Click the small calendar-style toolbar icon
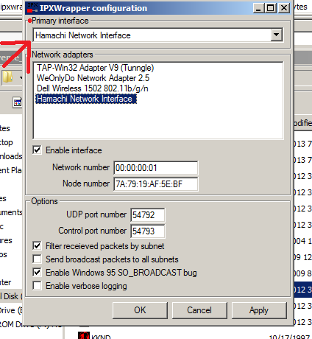 (18, 102)
